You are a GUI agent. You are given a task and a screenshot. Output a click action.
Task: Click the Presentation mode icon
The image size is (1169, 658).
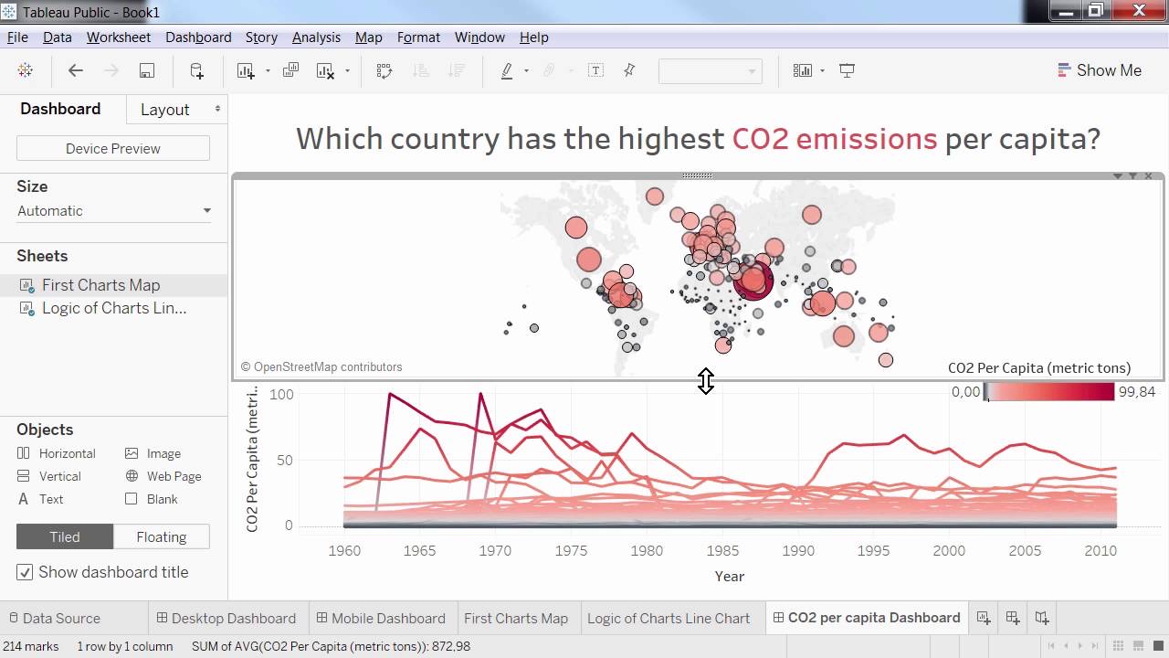point(847,70)
